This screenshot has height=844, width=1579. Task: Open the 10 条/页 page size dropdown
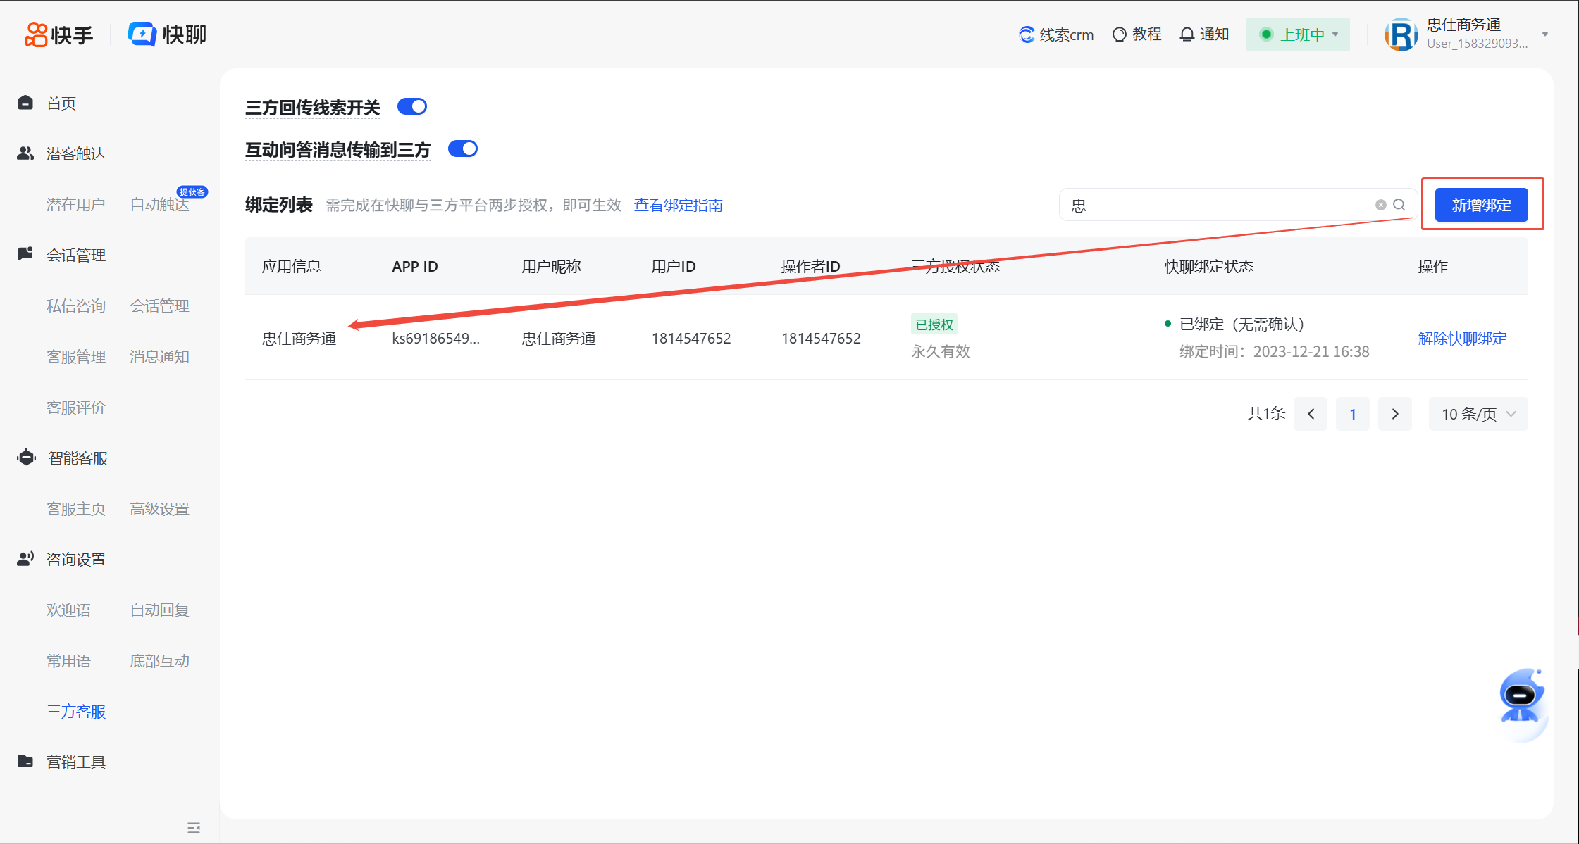coord(1478,414)
